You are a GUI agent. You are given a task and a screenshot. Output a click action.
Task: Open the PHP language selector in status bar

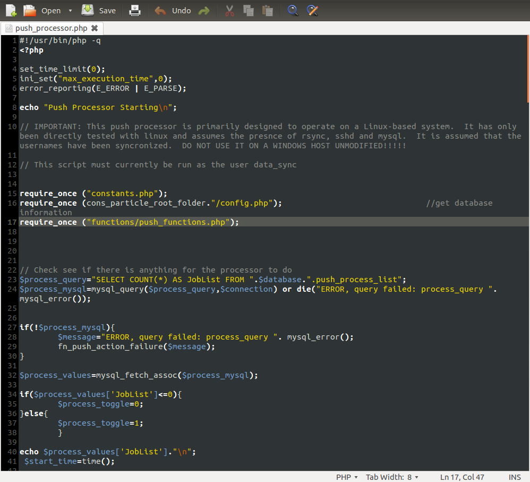pyautogui.click(x=347, y=477)
